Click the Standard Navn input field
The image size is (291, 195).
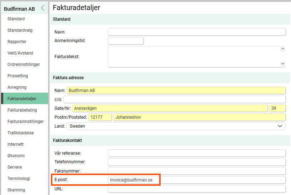[197, 32]
